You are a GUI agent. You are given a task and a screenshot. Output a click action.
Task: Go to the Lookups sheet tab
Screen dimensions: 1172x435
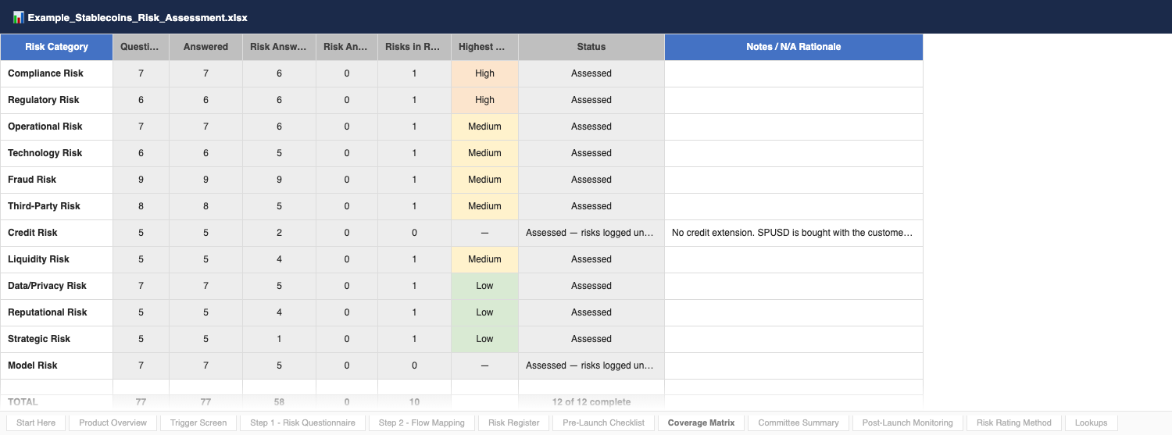1092,423
